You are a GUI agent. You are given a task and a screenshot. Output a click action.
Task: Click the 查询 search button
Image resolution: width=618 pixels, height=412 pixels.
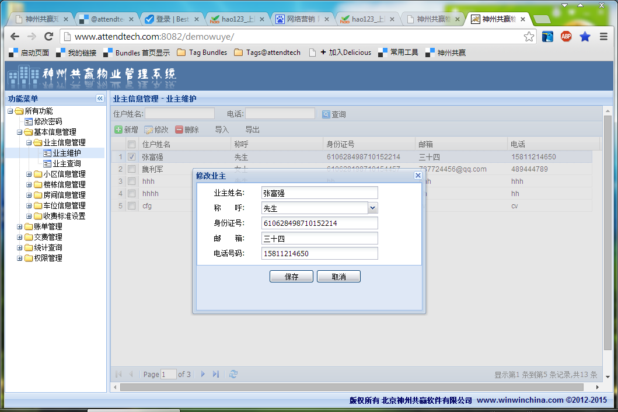tap(334, 114)
